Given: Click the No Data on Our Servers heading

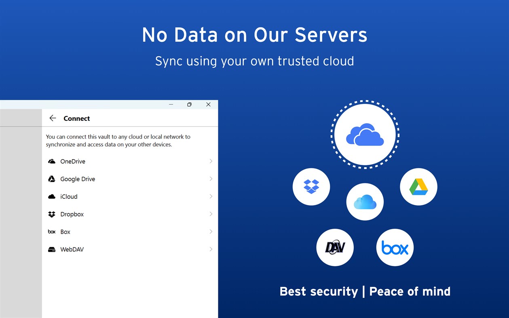Looking at the screenshot, I should [x=255, y=35].
